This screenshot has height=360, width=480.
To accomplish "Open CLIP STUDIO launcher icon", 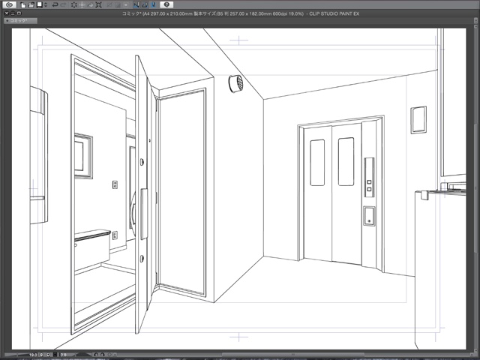I will click(x=9, y=5).
